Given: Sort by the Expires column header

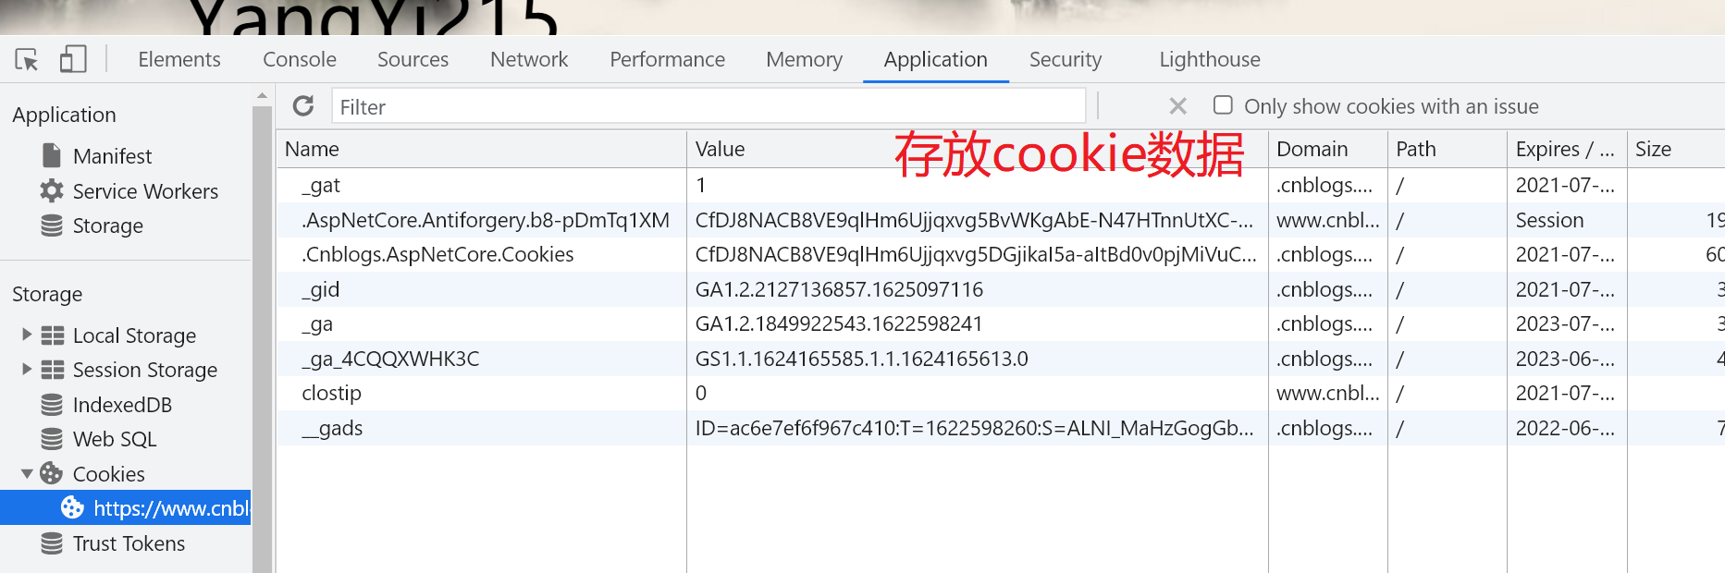Looking at the screenshot, I should pos(1566,149).
